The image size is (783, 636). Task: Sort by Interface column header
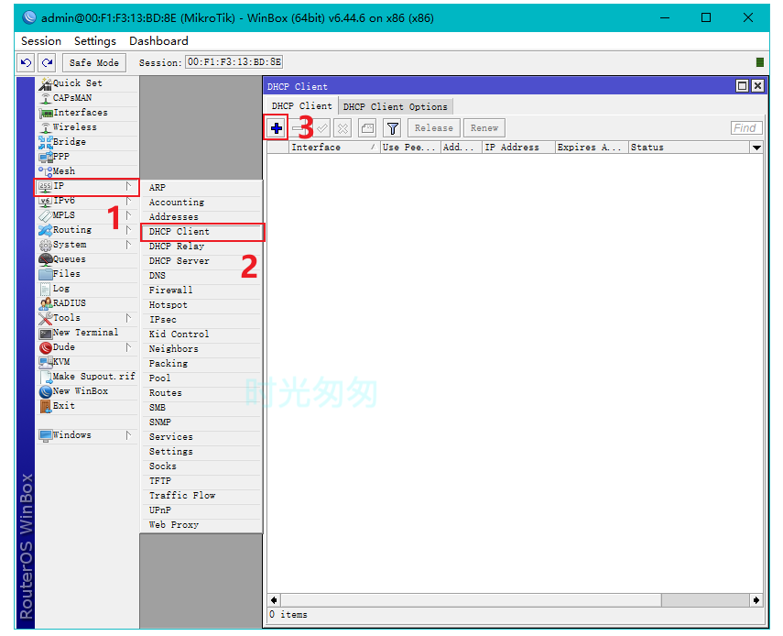334,148
